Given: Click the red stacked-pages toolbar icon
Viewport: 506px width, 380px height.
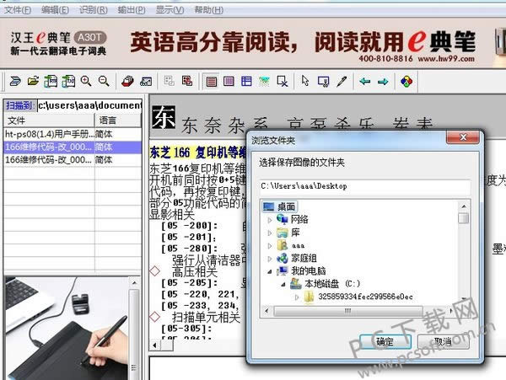Looking at the screenshot, I should tap(128, 81).
